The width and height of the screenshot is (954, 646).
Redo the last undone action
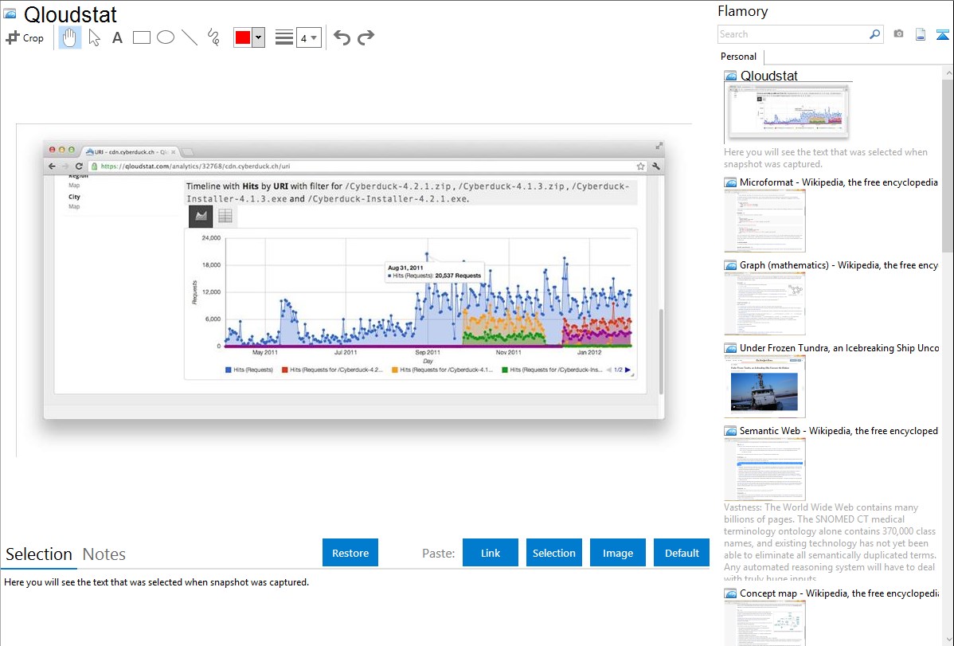click(x=366, y=37)
